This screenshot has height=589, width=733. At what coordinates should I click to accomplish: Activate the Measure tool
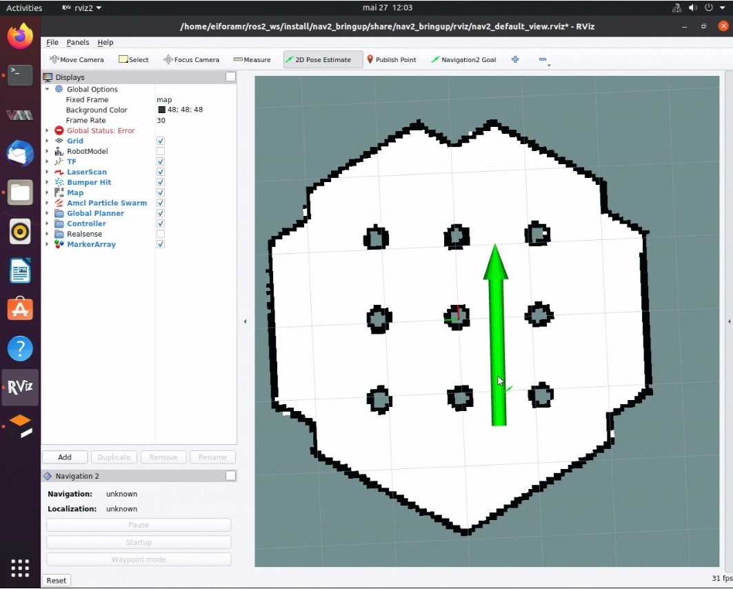[x=252, y=59]
